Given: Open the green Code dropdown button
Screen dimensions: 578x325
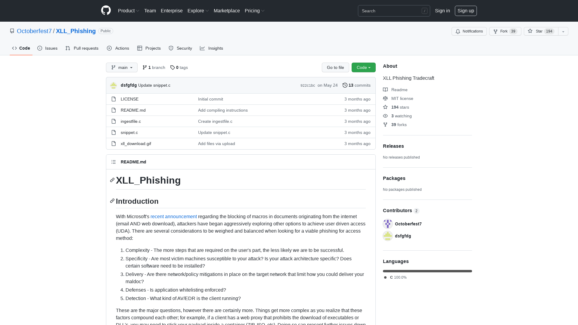Looking at the screenshot, I should click(364, 67).
